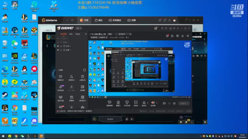
Task: Open the notification bell in 直播伴侣
Action: (x=183, y=36)
